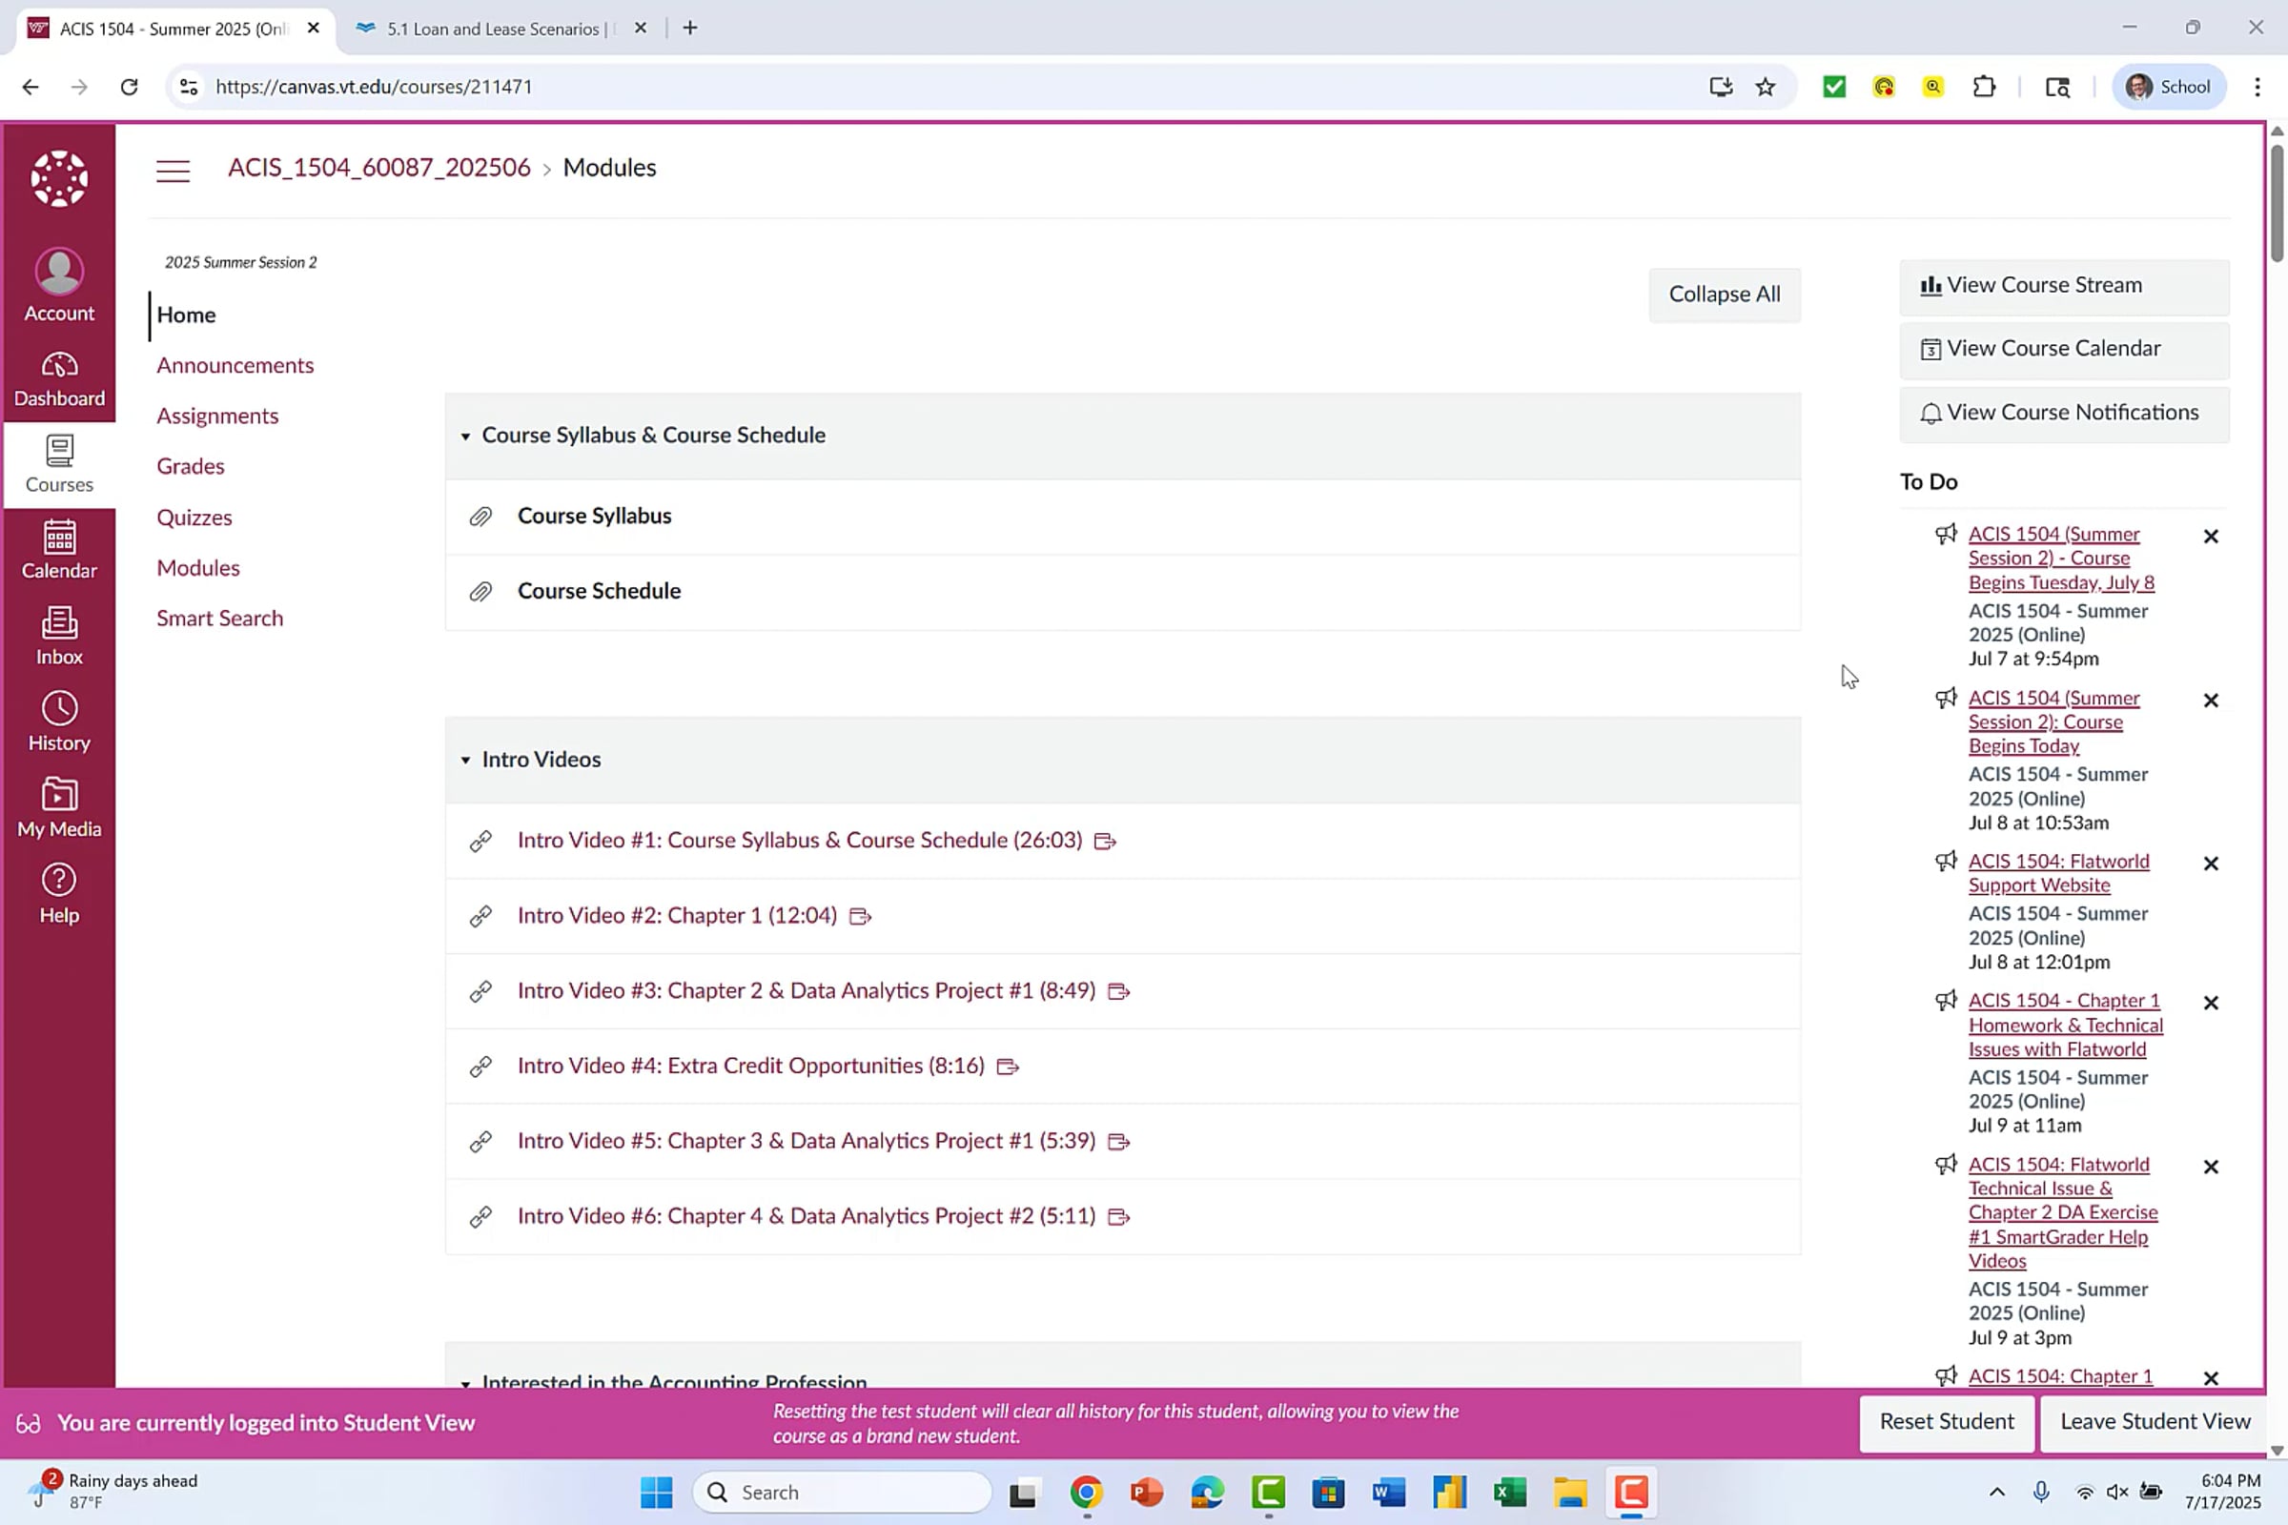Screen dimensions: 2288x1525
Task: Toggle the hamburger course menu icon
Action: 174,171
